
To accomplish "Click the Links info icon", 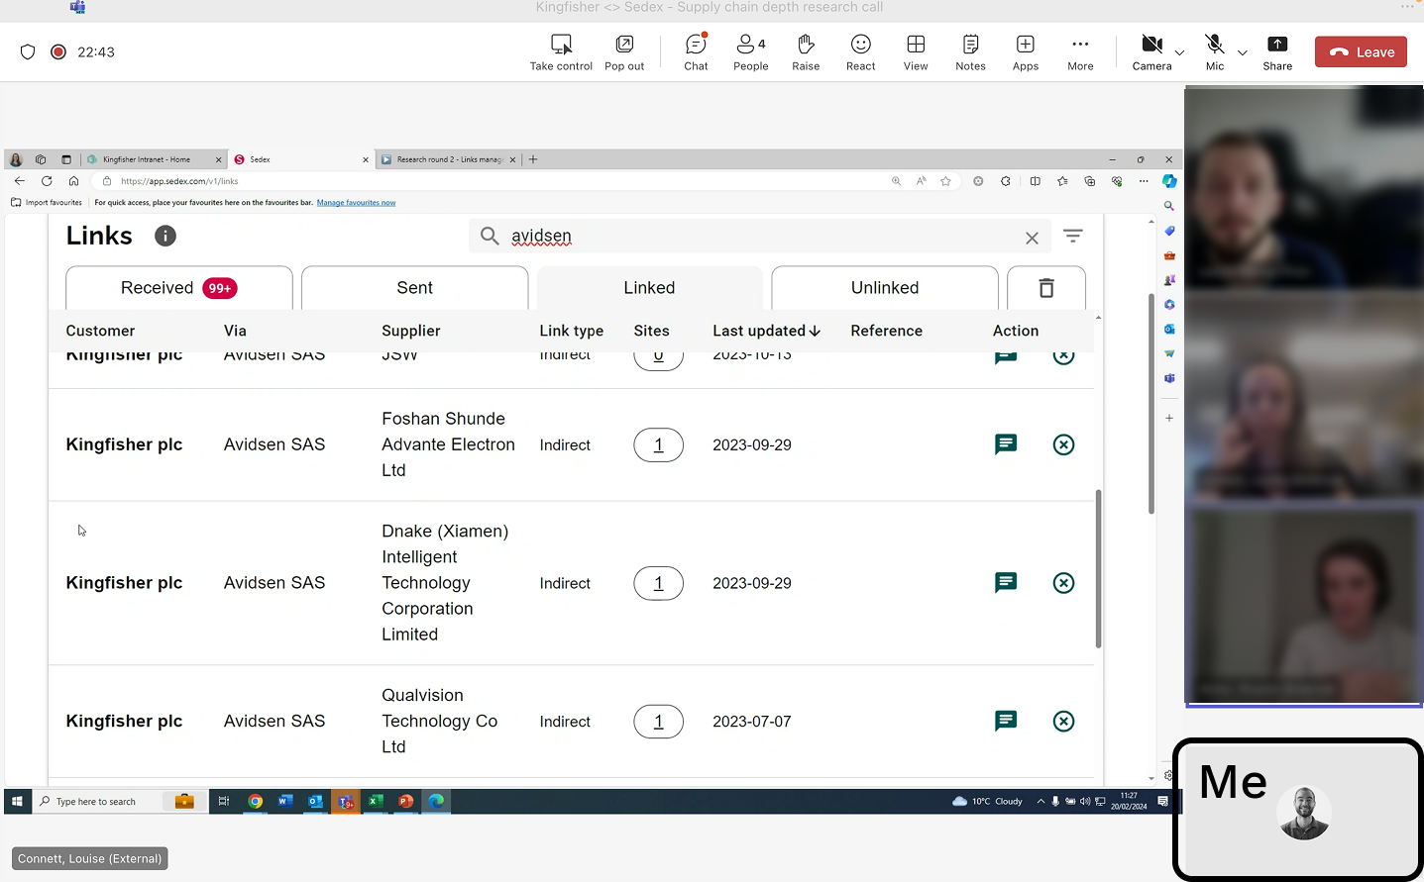I will [x=165, y=236].
